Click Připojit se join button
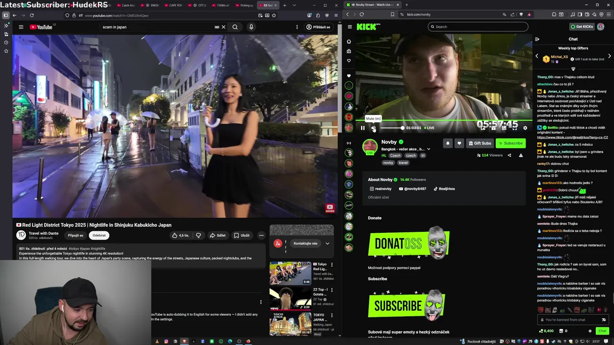 [75, 235]
